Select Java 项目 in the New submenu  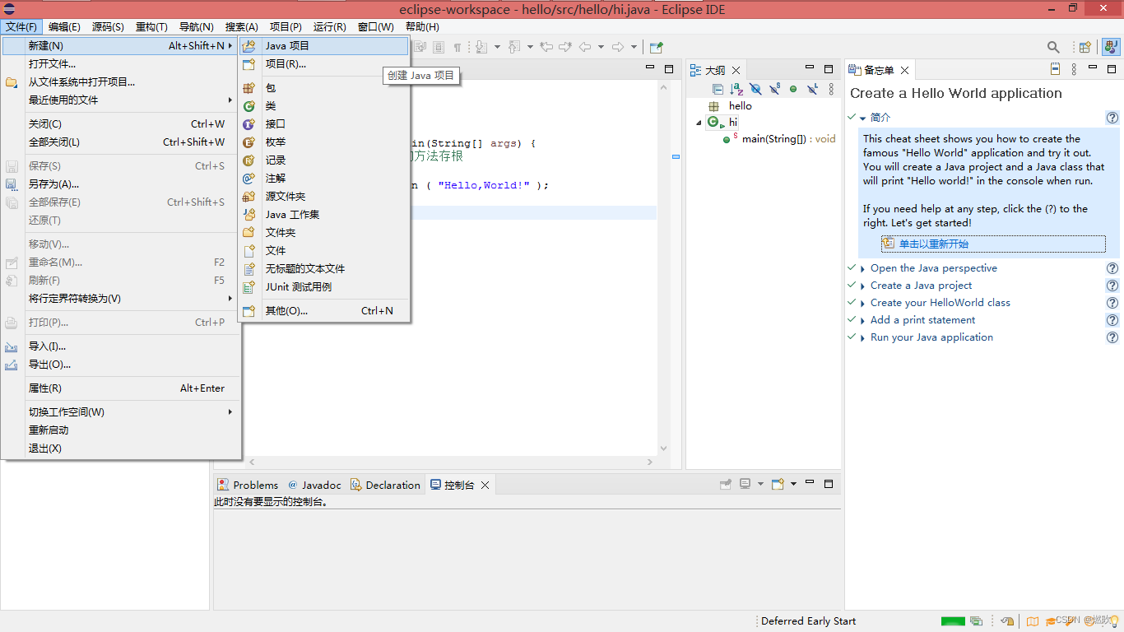point(323,46)
